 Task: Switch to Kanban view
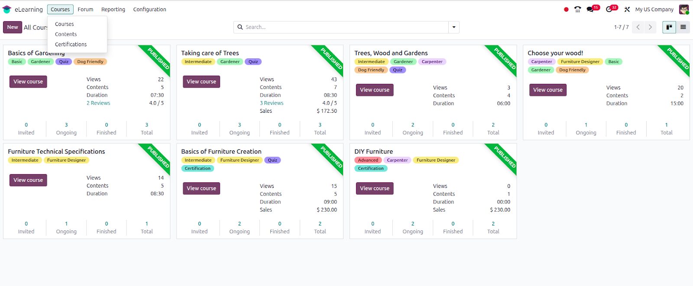coord(669,27)
